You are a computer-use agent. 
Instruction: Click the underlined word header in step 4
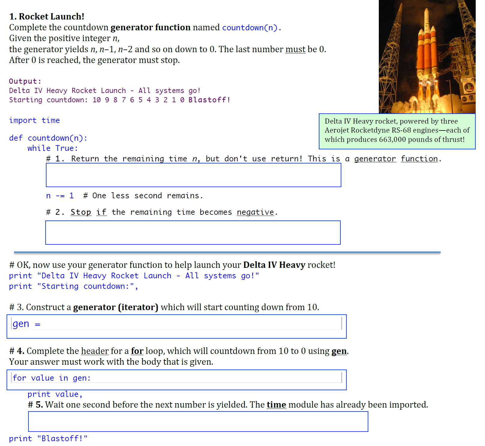coord(94,351)
